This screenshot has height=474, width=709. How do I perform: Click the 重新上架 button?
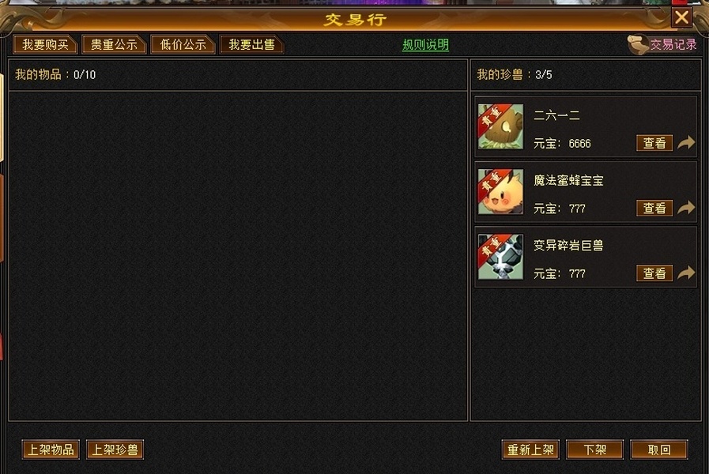point(530,450)
